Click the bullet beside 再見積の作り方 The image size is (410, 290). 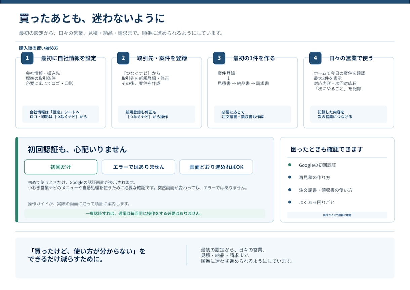tap(290, 177)
